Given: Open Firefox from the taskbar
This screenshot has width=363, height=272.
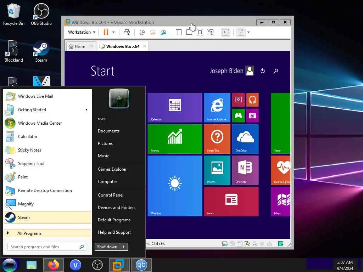Looking at the screenshot, I should click(54, 265).
